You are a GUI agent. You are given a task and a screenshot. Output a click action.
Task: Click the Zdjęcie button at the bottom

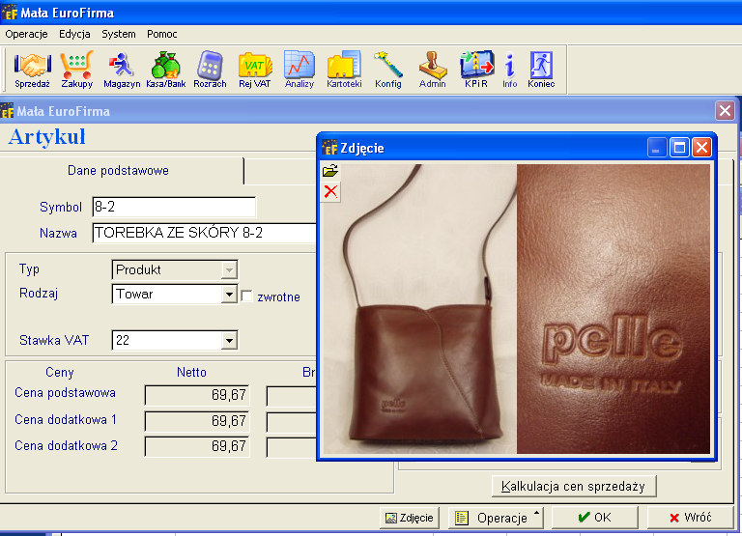(x=410, y=518)
